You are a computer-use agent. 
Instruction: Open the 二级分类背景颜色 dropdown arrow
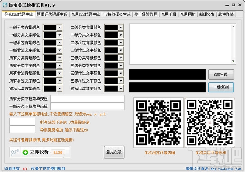[x=120, y=27]
